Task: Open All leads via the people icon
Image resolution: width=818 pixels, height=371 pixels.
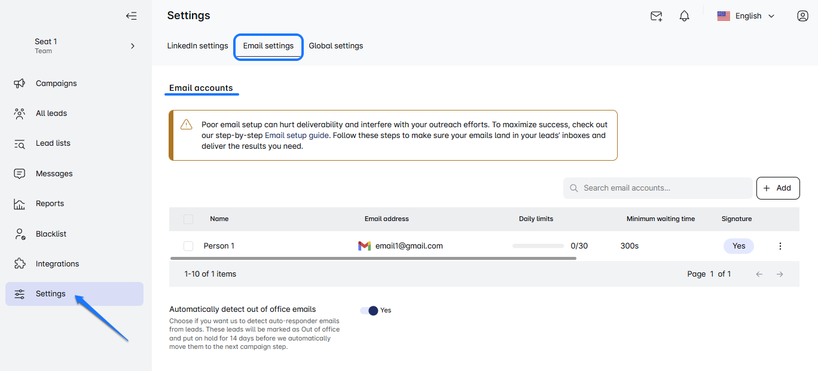Action: (x=20, y=114)
